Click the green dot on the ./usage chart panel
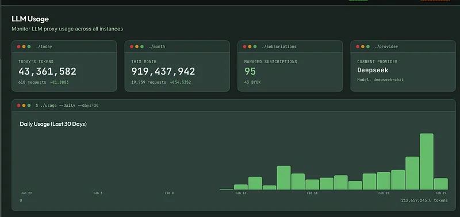This screenshot has height=217, width=460. 29,106
